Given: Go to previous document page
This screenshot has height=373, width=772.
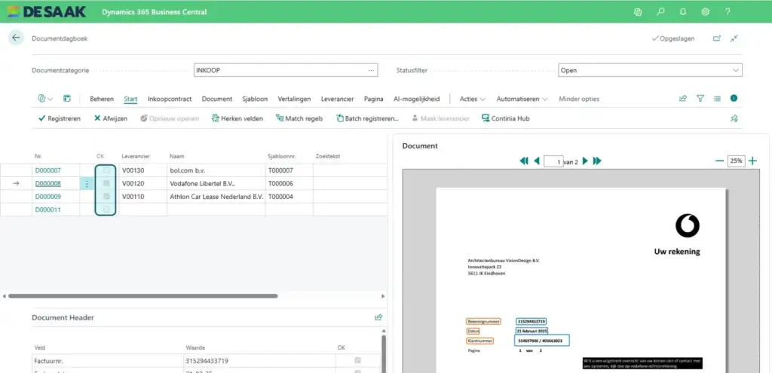Looking at the screenshot, I should click(x=537, y=161).
